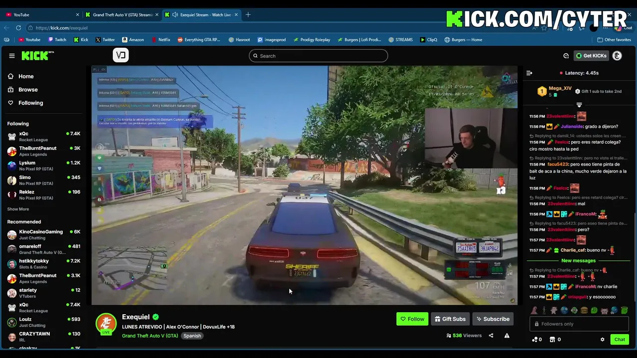Open KinoCasinoGaming recommended channel
This screenshot has width=637, height=358.
44,235
